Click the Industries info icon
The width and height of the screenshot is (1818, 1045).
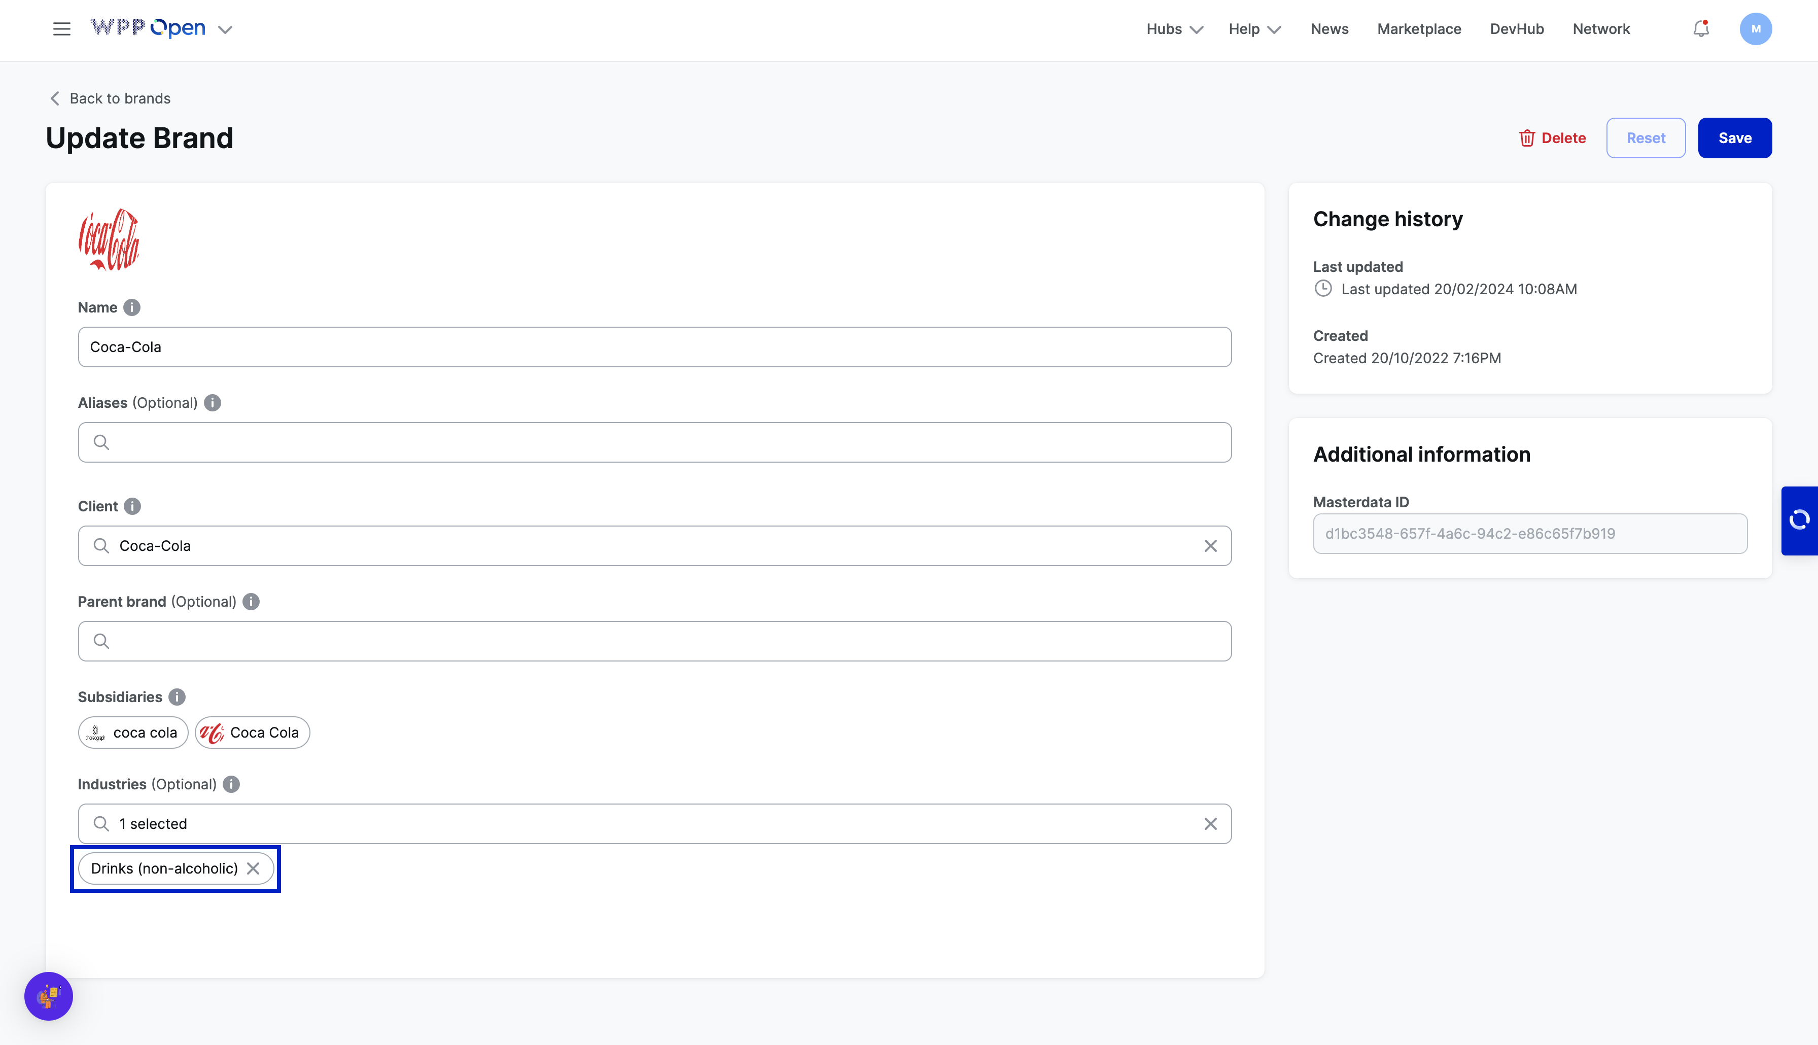231,784
